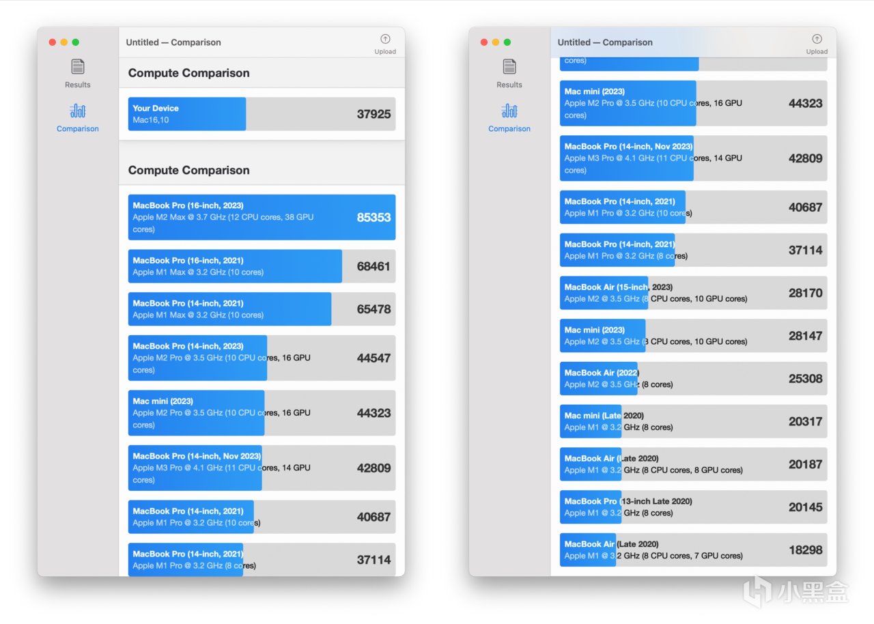Select the MacBook Pro (16-inch, 2023) row
Viewport: 874px width, 624px height.
click(x=262, y=217)
